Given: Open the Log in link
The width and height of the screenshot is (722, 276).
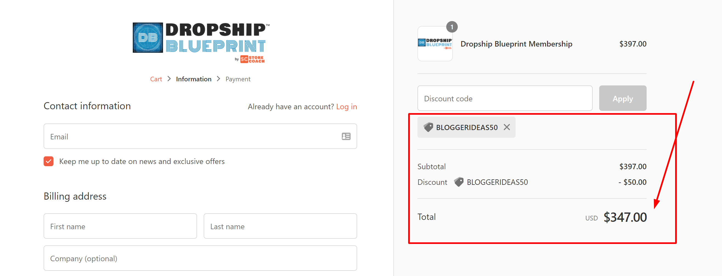Looking at the screenshot, I should point(346,106).
